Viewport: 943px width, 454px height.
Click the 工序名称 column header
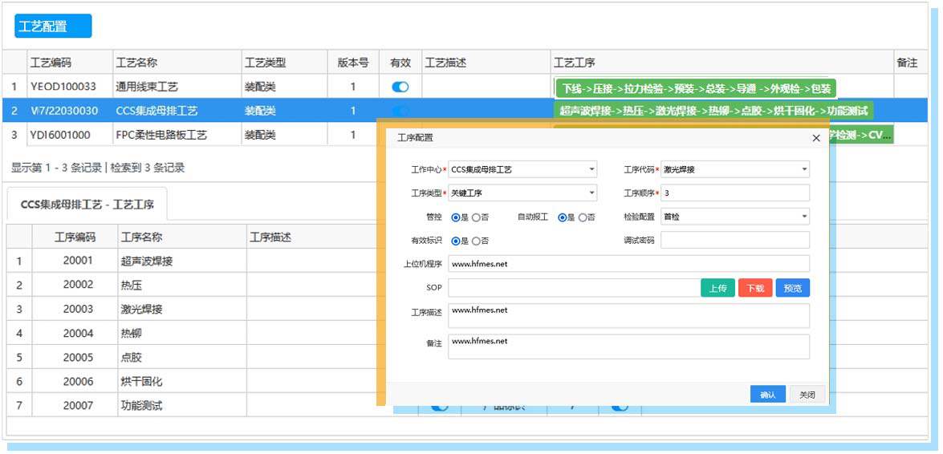tap(182, 237)
